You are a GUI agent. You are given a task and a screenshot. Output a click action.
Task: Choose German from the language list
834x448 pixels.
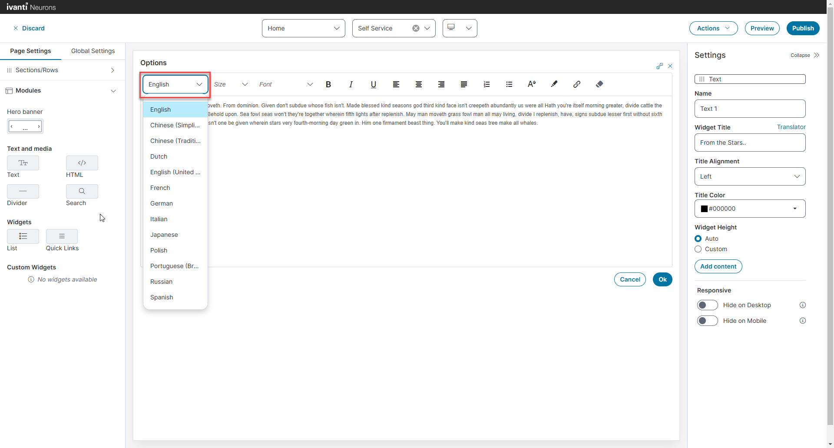click(162, 203)
